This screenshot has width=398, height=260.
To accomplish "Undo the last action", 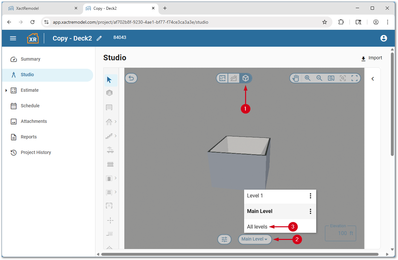I will (x=131, y=78).
